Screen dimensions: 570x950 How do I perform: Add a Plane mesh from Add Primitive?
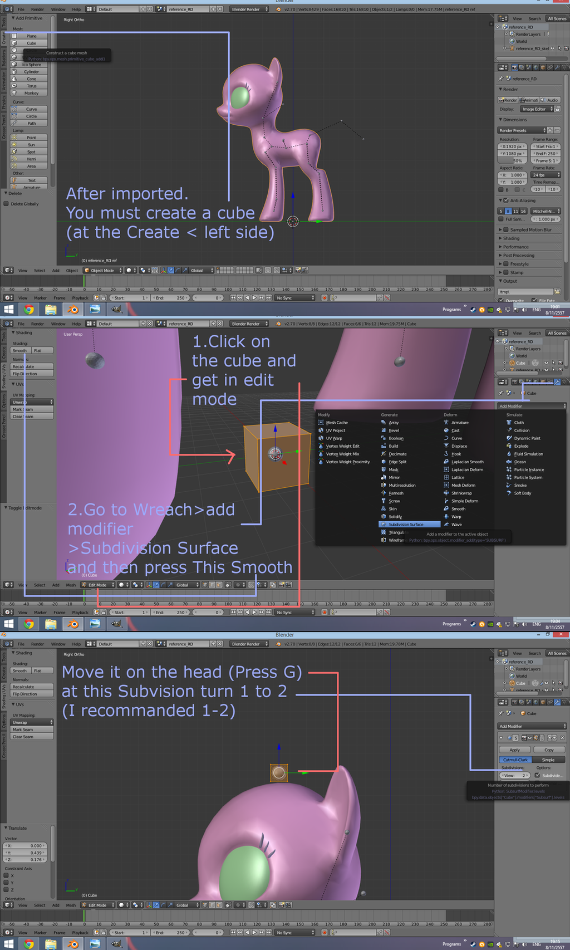point(30,36)
